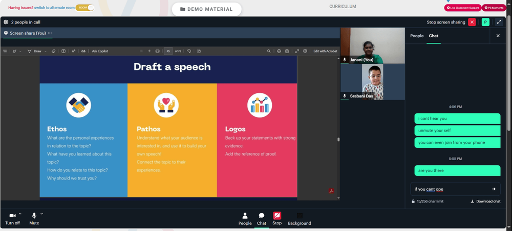Save the PDF with the disk icon
The height and width of the screenshot is (231, 512).
[287, 51]
